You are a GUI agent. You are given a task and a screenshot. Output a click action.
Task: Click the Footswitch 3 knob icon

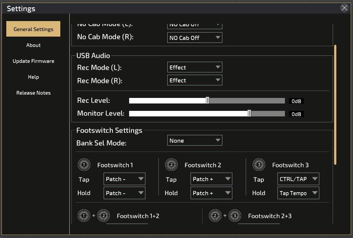(x=259, y=165)
